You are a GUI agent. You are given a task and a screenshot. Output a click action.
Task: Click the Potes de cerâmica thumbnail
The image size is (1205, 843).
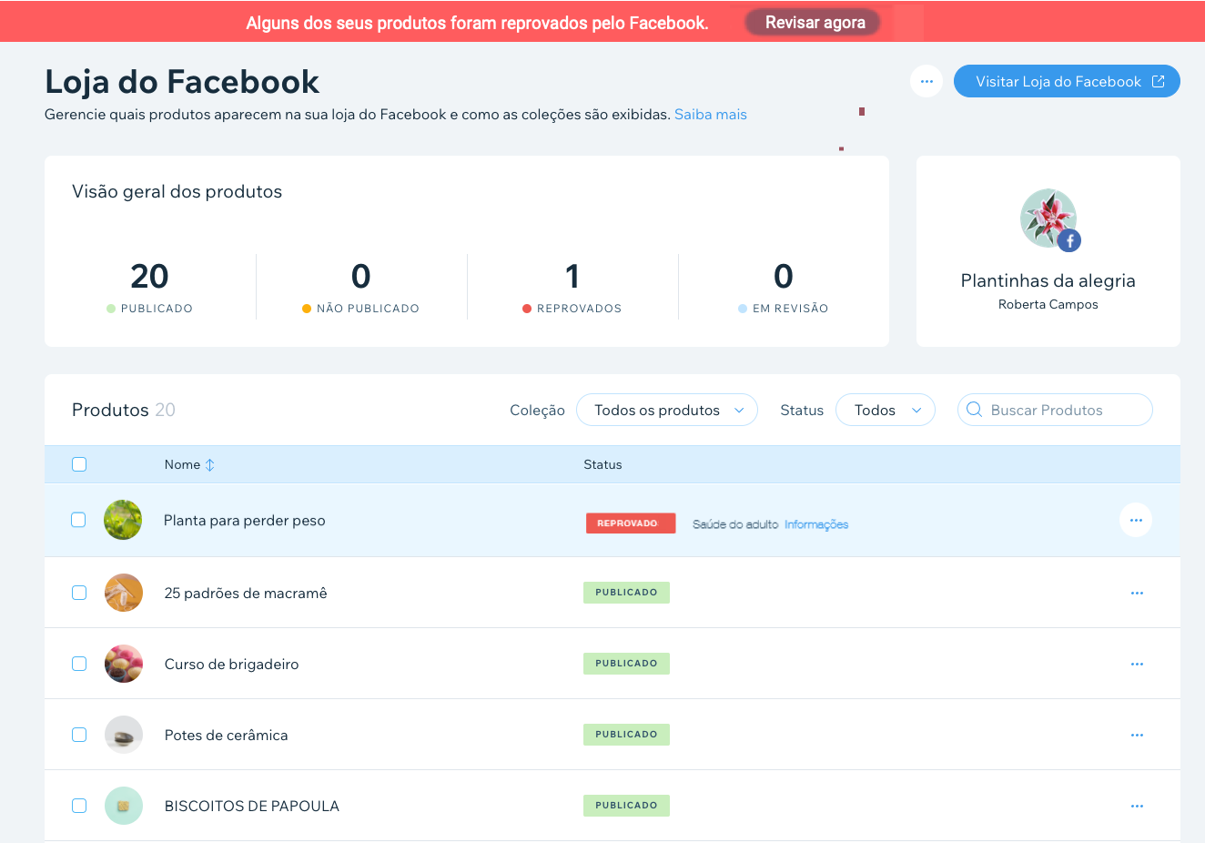124,735
